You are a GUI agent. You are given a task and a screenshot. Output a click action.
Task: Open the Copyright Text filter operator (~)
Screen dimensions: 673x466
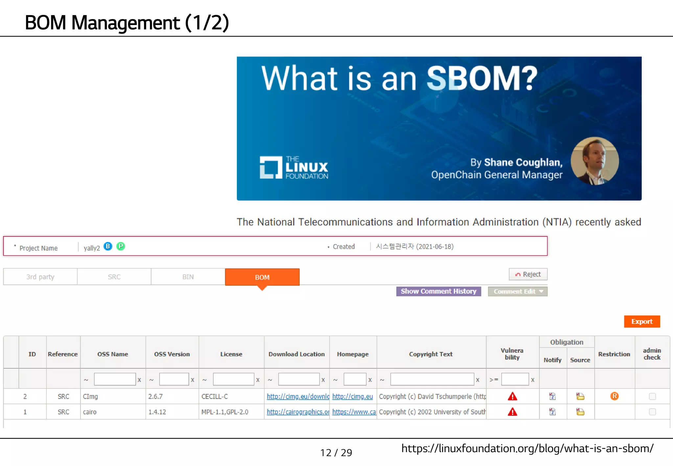(x=382, y=380)
